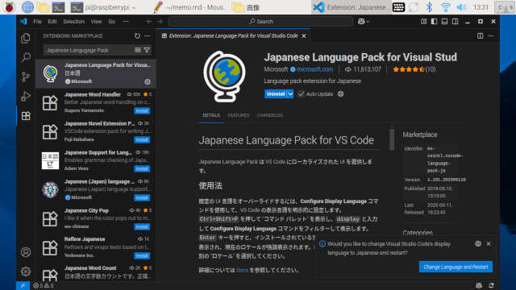Open the Raspberry Pi main menu
The image size is (516, 290).
click(9, 7)
